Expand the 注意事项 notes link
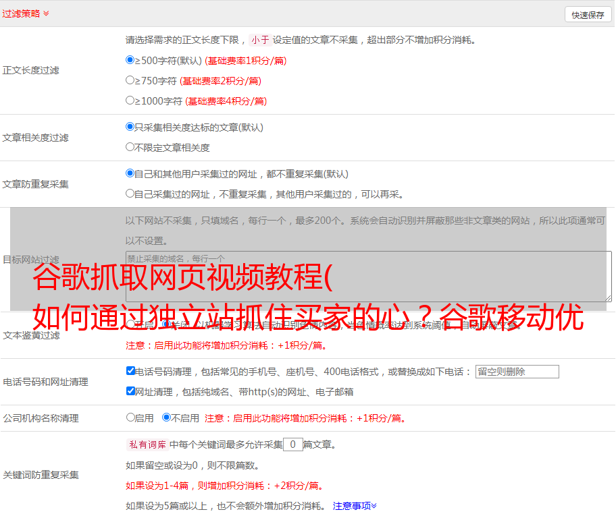This screenshot has height=518, width=616. [x=354, y=506]
